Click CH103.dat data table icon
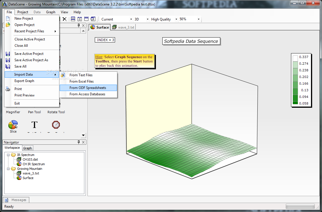The image size is (322, 212). tap(19, 159)
